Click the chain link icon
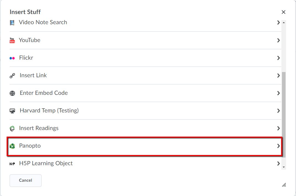Image resolution: width=296 pixels, height=196 pixels. pos(12,76)
